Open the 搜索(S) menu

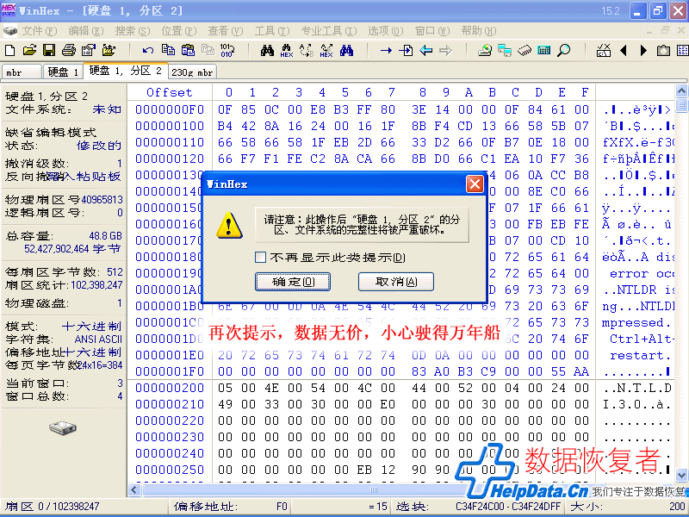133,31
